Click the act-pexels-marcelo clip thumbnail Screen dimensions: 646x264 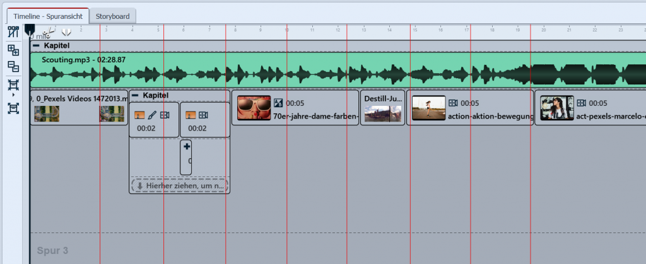[x=557, y=108]
